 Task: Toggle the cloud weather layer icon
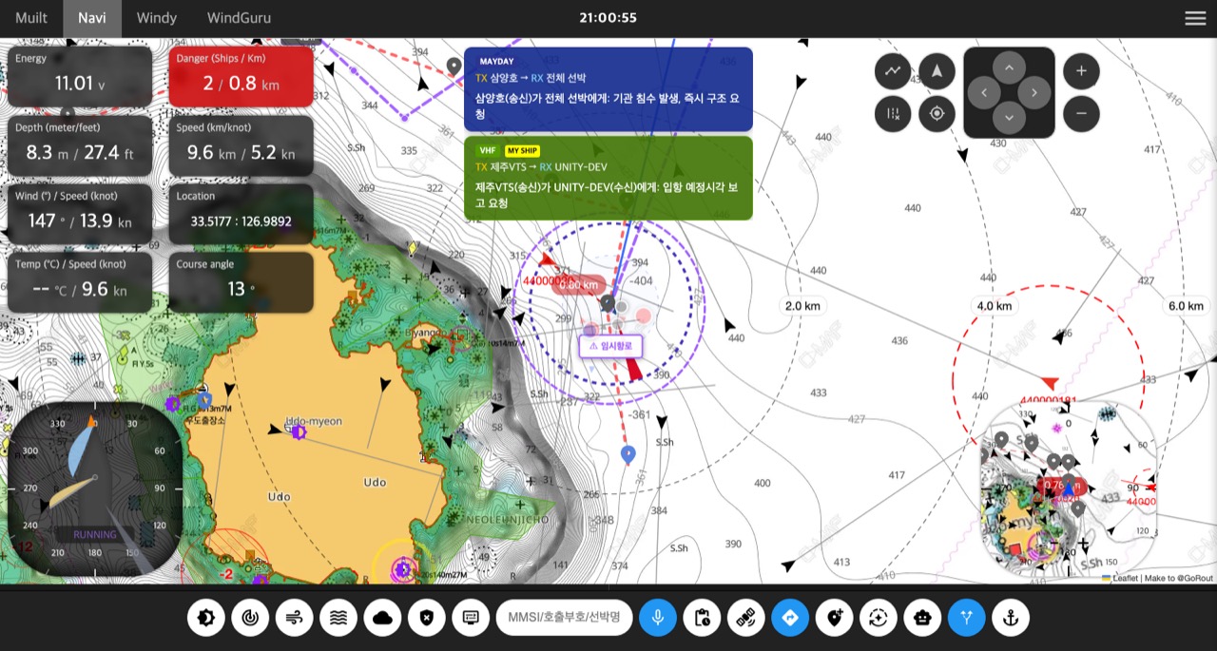point(382,618)
